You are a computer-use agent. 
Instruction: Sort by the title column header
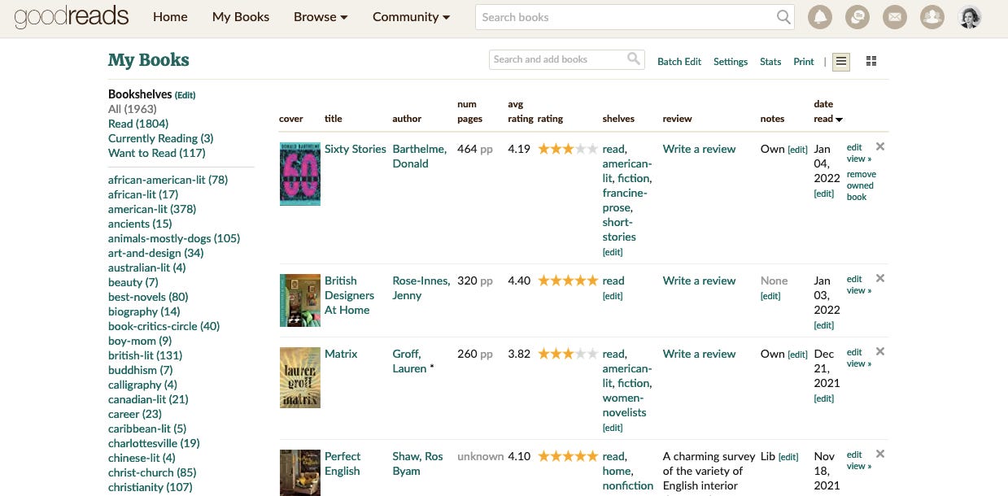[x=334, y=119]
